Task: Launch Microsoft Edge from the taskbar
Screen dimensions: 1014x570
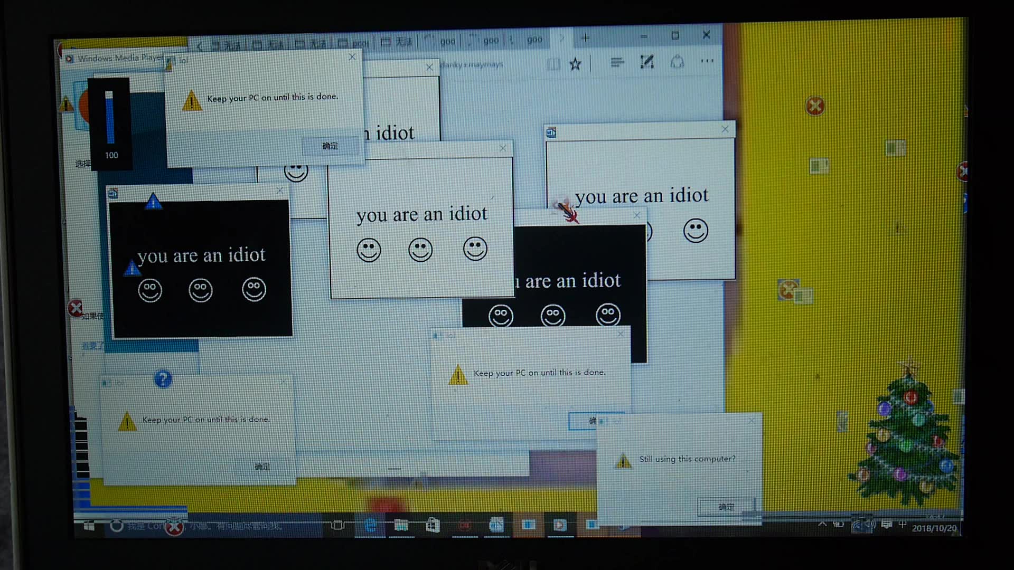Action: (x=370, y=525)
